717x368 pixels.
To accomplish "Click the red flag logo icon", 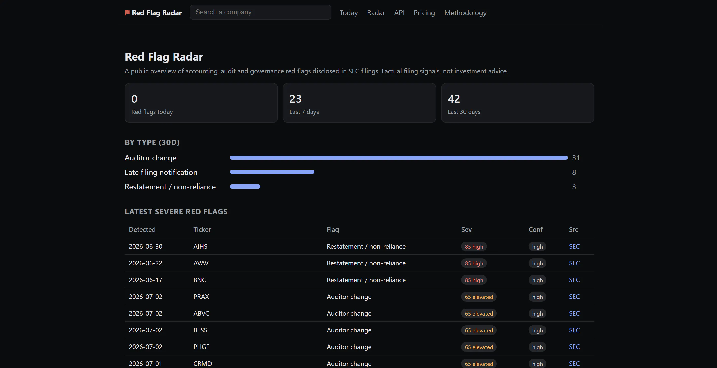I will pyautogui.click(x=127, y=13).
